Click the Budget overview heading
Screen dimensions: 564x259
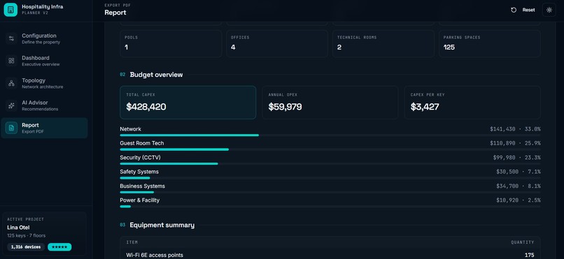tap(156, 75)
